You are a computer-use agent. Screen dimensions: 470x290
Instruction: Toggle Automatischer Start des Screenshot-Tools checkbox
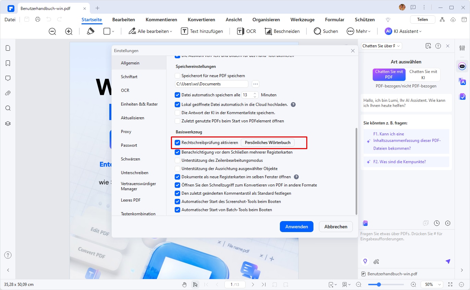pos(177,202)
